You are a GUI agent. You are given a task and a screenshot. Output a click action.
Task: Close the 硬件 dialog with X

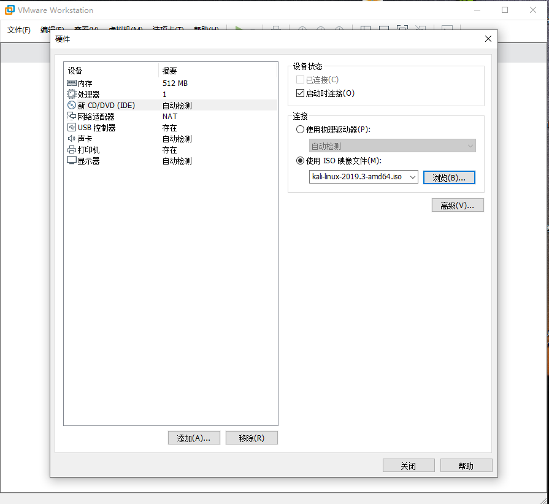[x=488, y=39]
